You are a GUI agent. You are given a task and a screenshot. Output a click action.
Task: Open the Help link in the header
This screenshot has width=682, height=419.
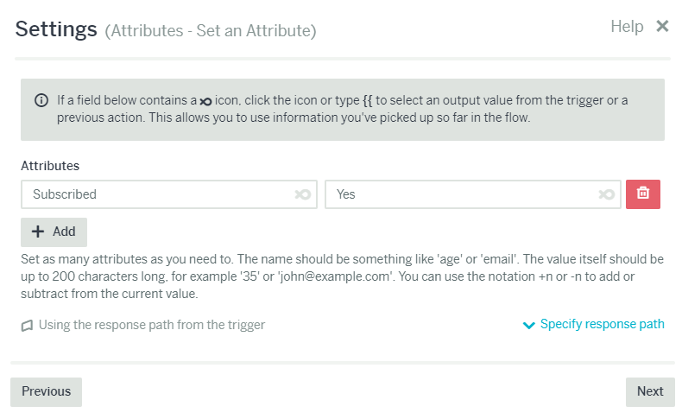point(627,27)
